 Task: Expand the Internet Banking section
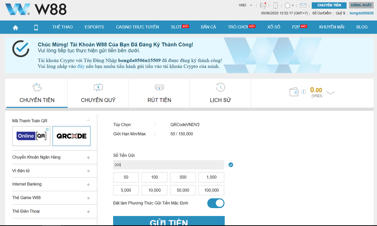89,185
